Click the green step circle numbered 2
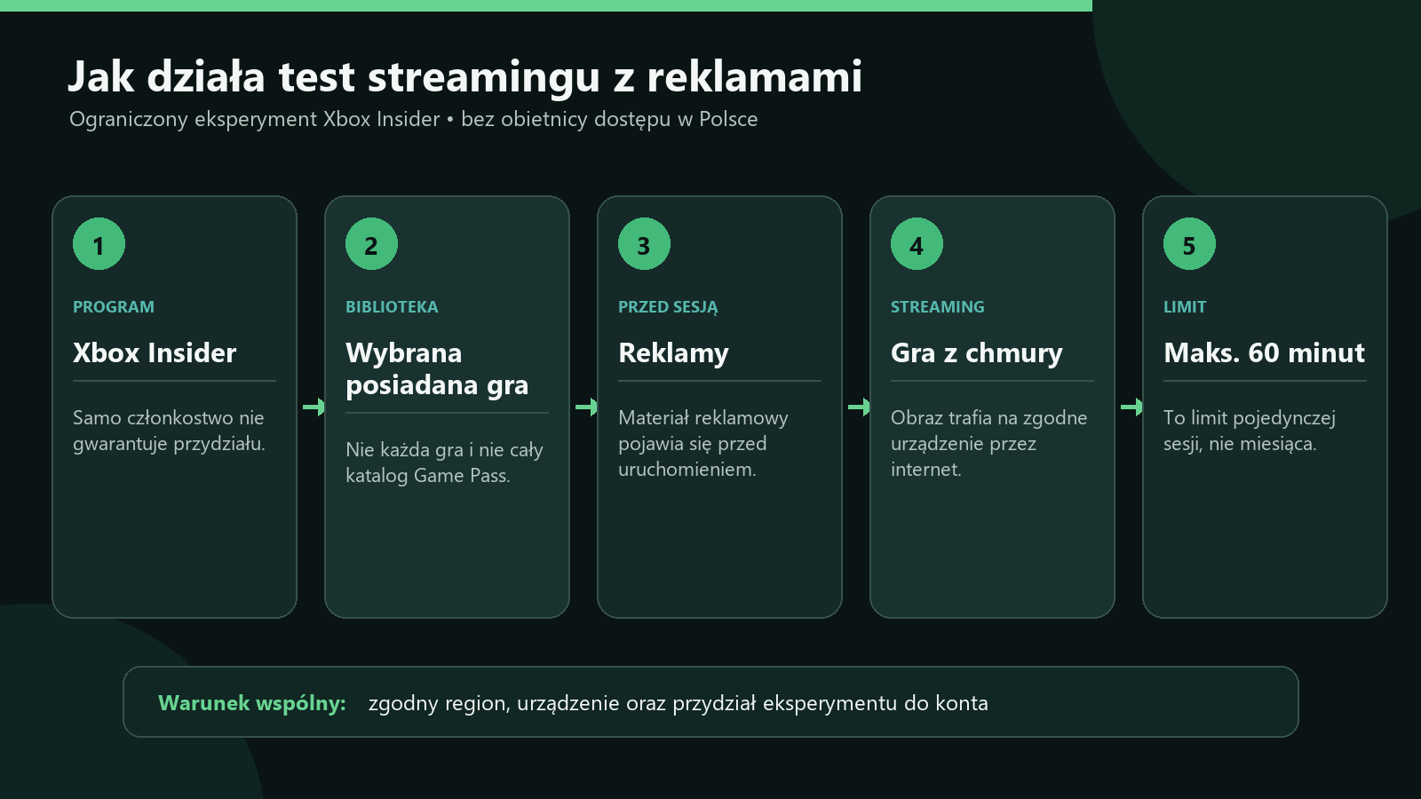The image size is (1421, 799). pos(371,244)
